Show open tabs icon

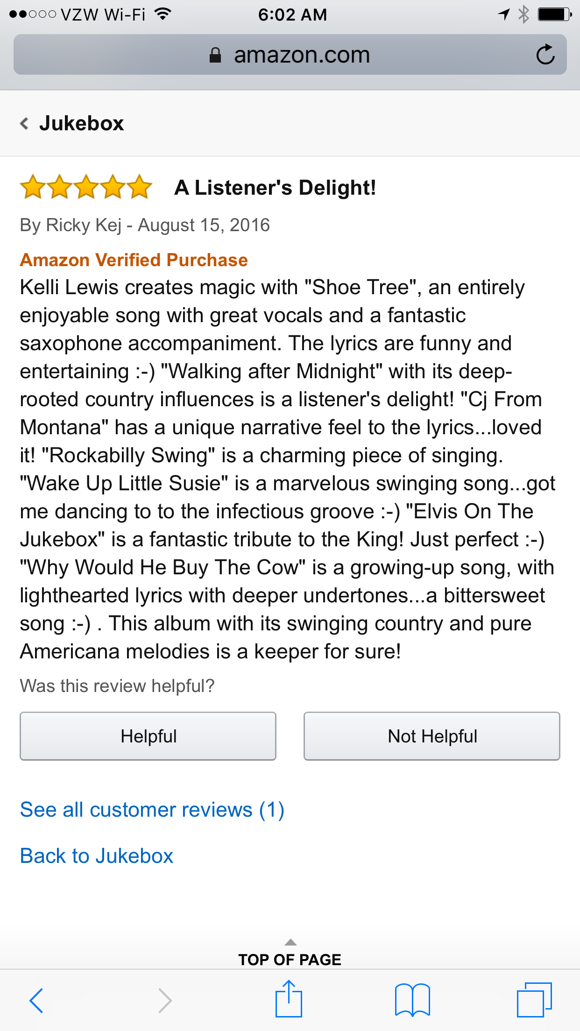(x=534, y=1000)
